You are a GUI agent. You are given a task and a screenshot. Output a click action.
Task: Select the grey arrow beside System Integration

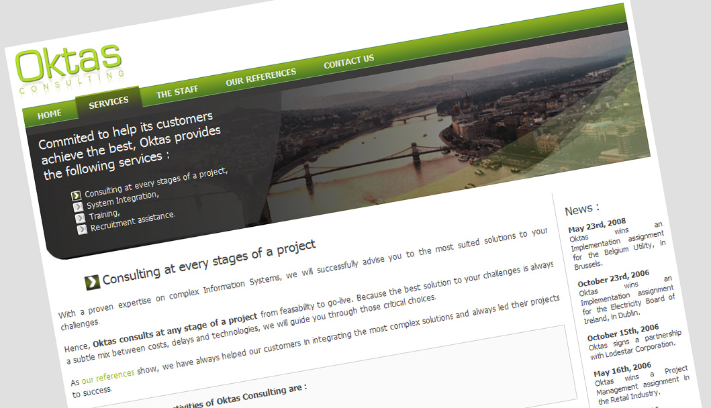click(x=78, y=207)
